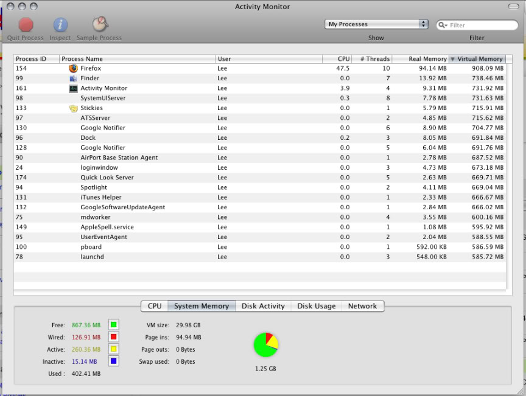The height and width of the screenshot is (396, 526).
Task: Select the GoogleSoftwareUpdateAgent process
Action: (x=259, y=207)
